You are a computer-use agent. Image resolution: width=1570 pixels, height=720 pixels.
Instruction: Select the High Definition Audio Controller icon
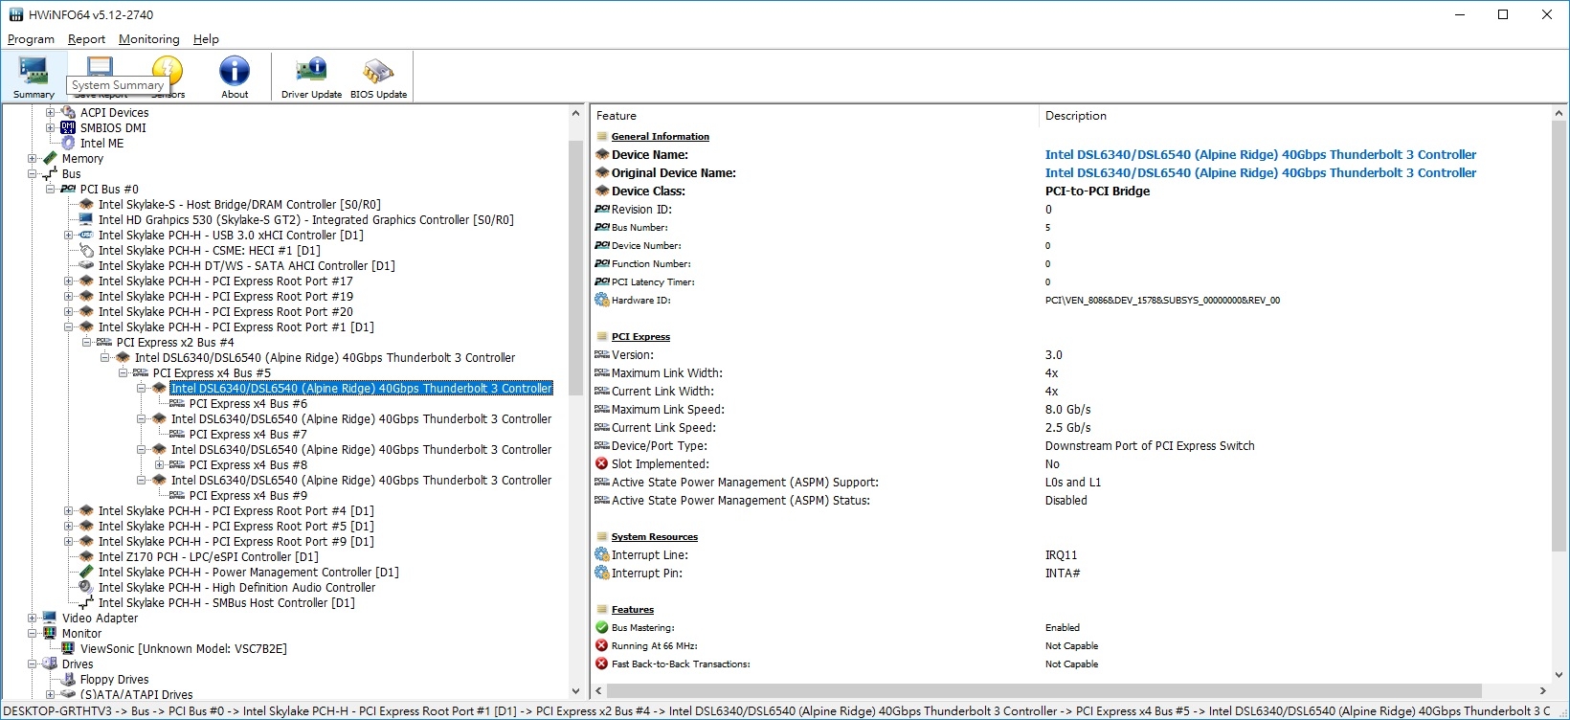[86, 588]
